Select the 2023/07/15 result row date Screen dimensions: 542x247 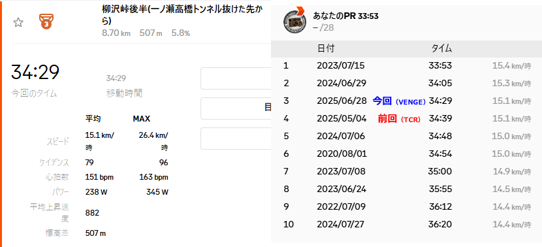click(340, 65)
